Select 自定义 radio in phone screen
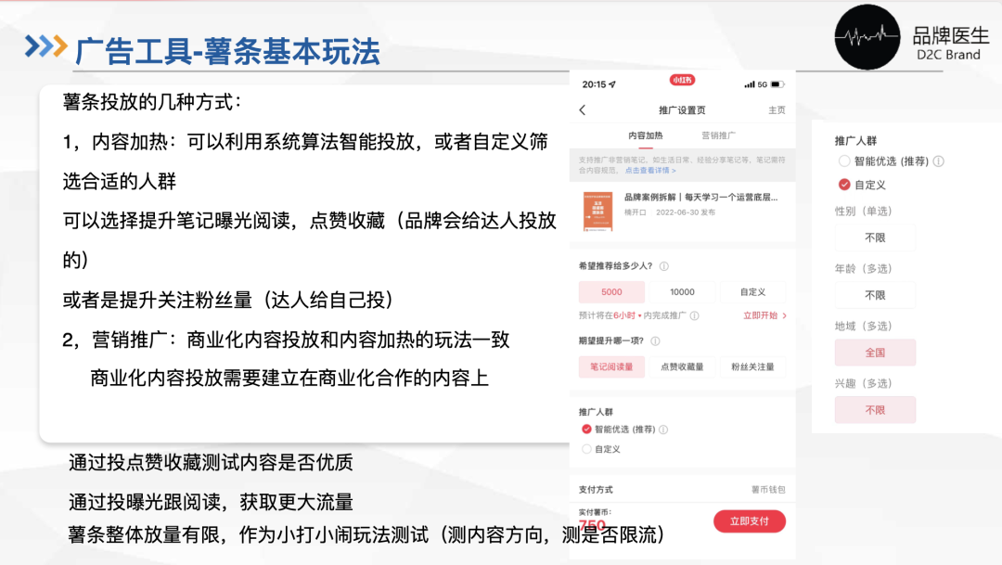This screenshot has width=1002, height=565. (x=586, y=449)
